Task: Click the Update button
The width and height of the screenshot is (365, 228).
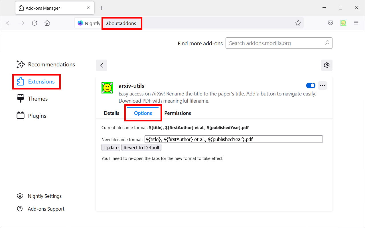Action: click(x=111, y=147)
